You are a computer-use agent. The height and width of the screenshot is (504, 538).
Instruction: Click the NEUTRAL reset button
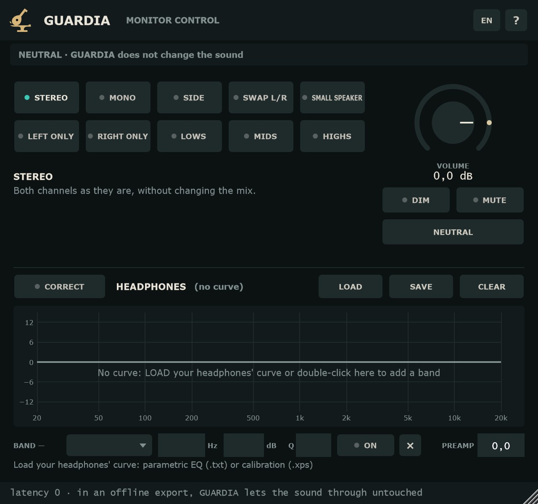click(453, 232)
